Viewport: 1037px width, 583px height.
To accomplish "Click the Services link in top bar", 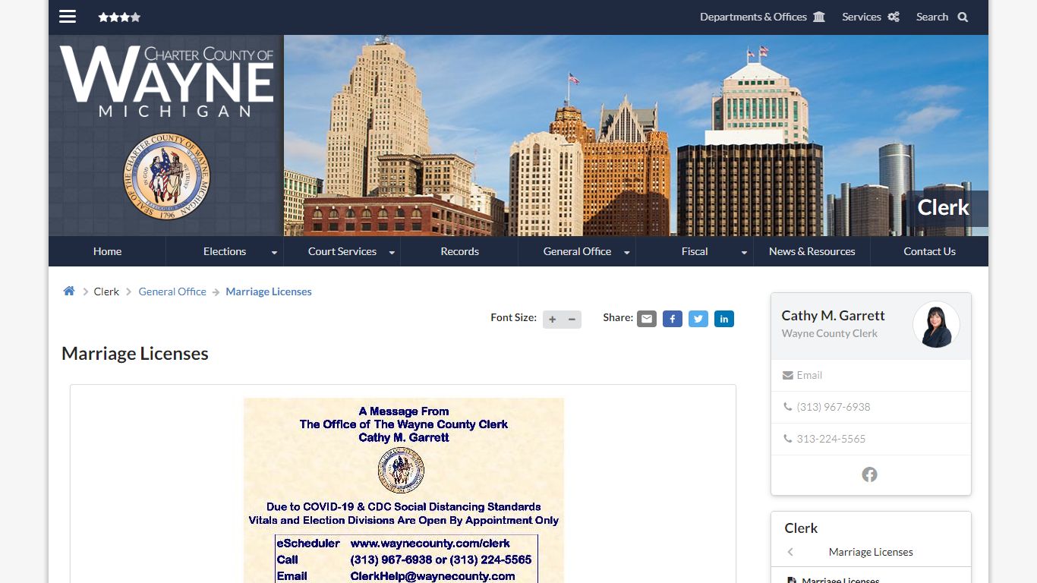I will point(862,17).
